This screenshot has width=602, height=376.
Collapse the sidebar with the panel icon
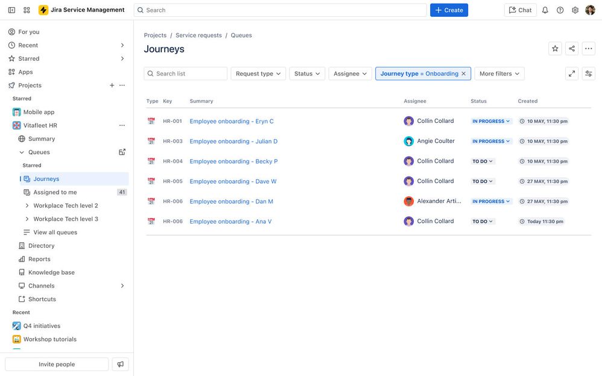(12, 10)
